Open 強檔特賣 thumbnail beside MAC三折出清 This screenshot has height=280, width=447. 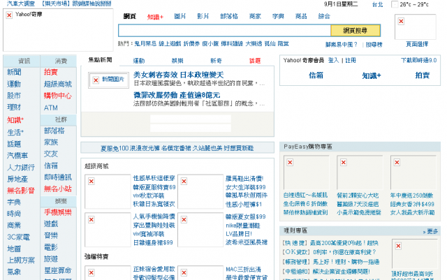click(200, 273)
